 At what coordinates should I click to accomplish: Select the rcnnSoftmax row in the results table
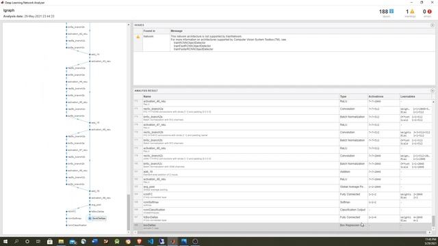click(x=283, y=204)
